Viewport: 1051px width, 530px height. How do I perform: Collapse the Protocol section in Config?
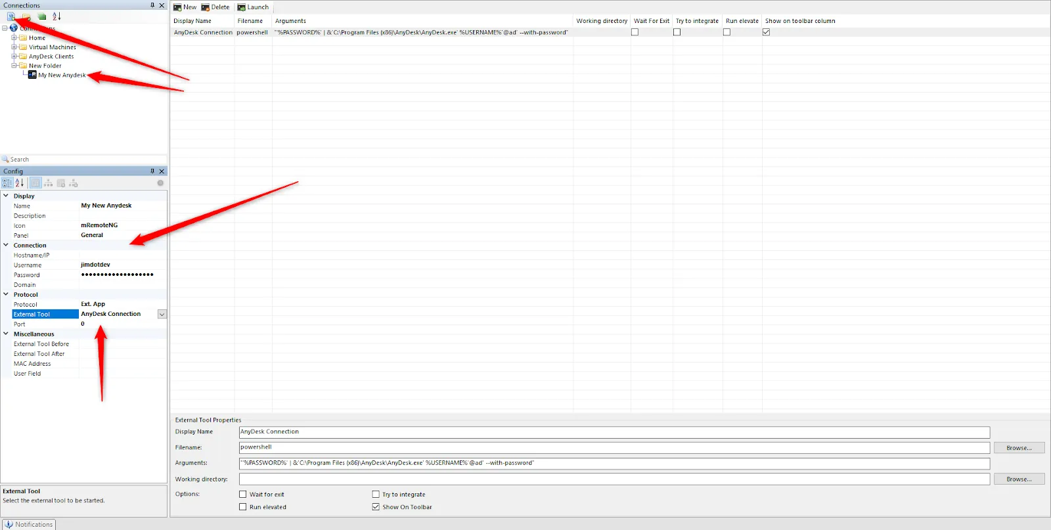coord(6,294)
